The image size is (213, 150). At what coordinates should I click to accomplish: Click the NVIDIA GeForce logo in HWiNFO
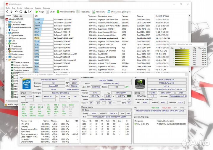pos(140,84)
